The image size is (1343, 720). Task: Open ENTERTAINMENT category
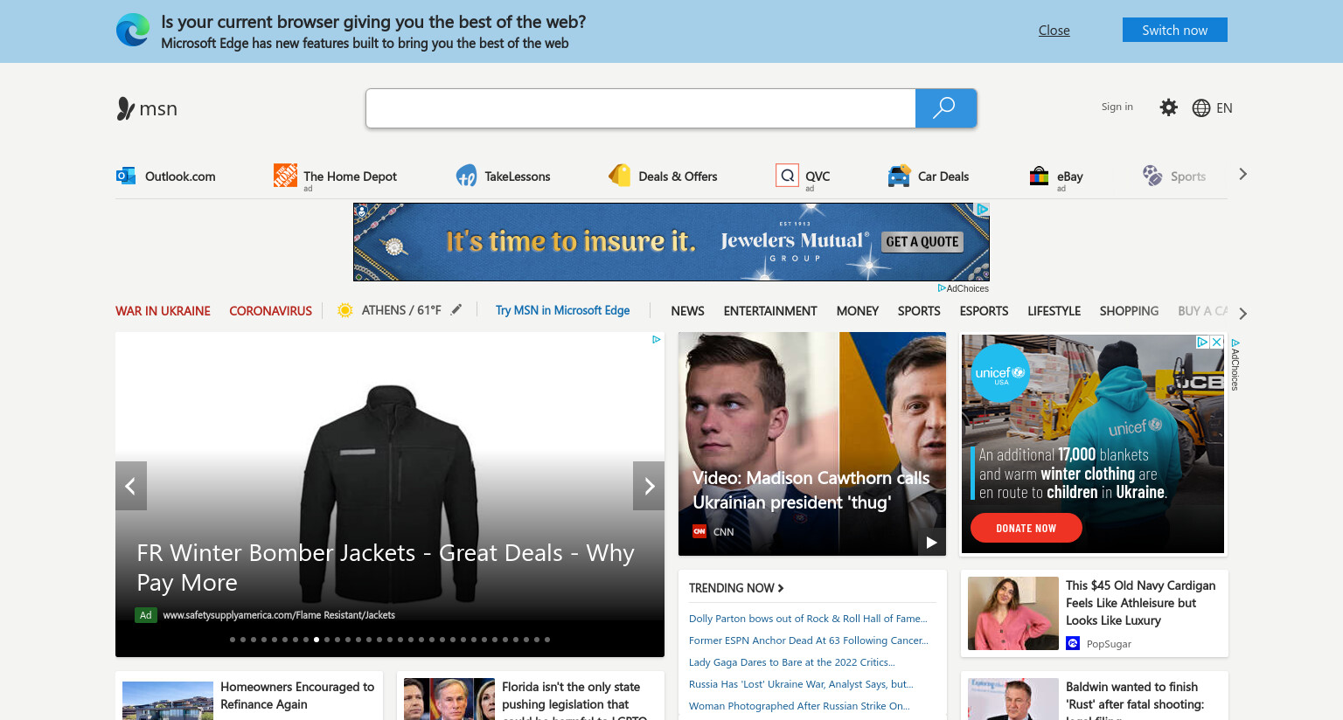[x=770, y=311]
